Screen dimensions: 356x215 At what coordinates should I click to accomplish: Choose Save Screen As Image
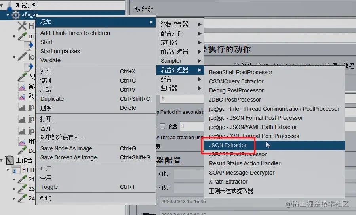[95, 157]
